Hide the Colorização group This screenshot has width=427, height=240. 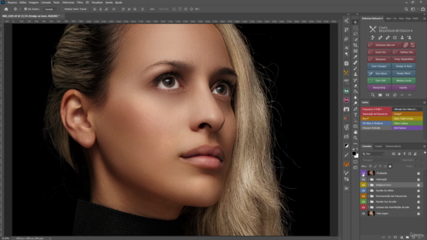pyautogui.click(x=363, y=179)
